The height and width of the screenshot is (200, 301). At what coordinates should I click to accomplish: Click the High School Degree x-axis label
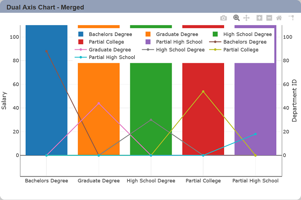point(151,181)
